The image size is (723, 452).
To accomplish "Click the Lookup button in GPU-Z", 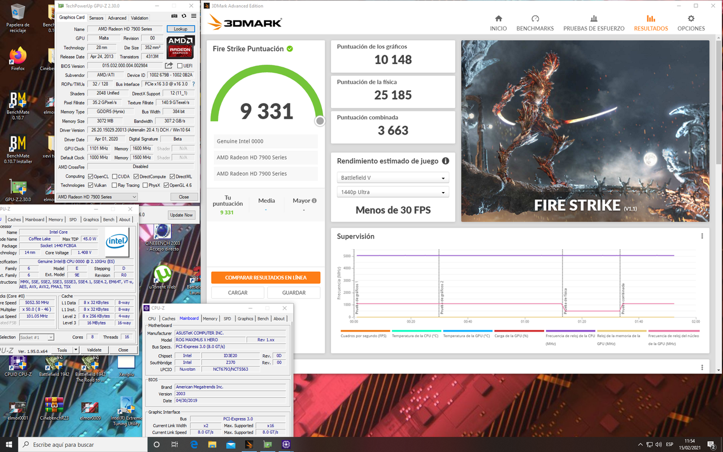I will [x=181, y=29].
